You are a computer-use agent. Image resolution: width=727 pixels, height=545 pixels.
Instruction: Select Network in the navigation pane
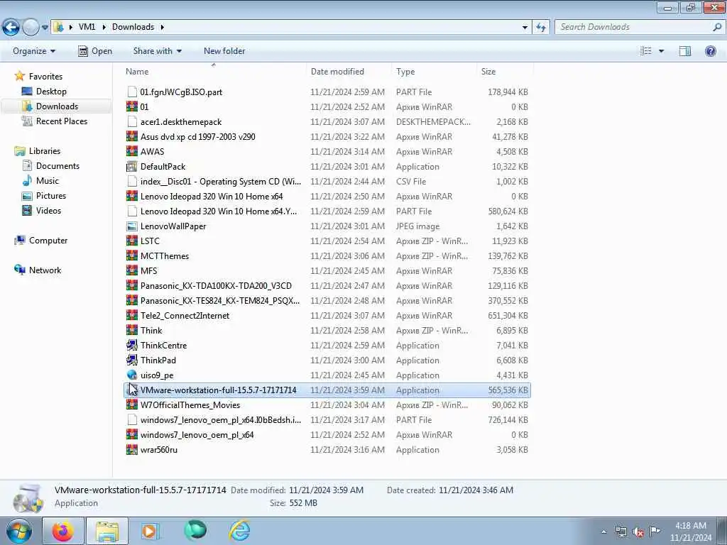pos(45,270)
